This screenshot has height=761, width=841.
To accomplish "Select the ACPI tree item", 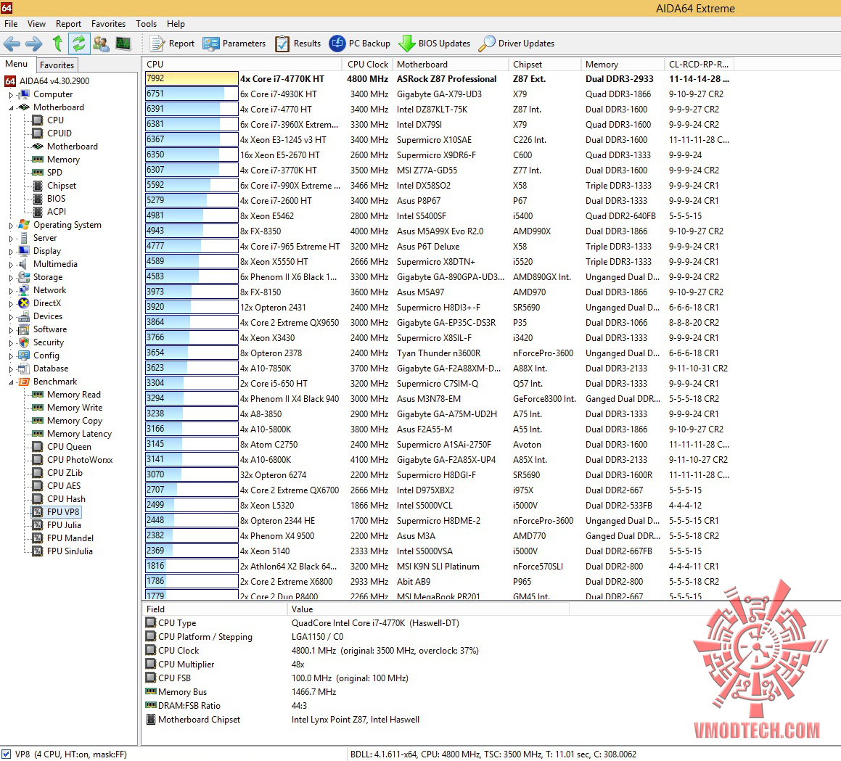I will 57,211.
